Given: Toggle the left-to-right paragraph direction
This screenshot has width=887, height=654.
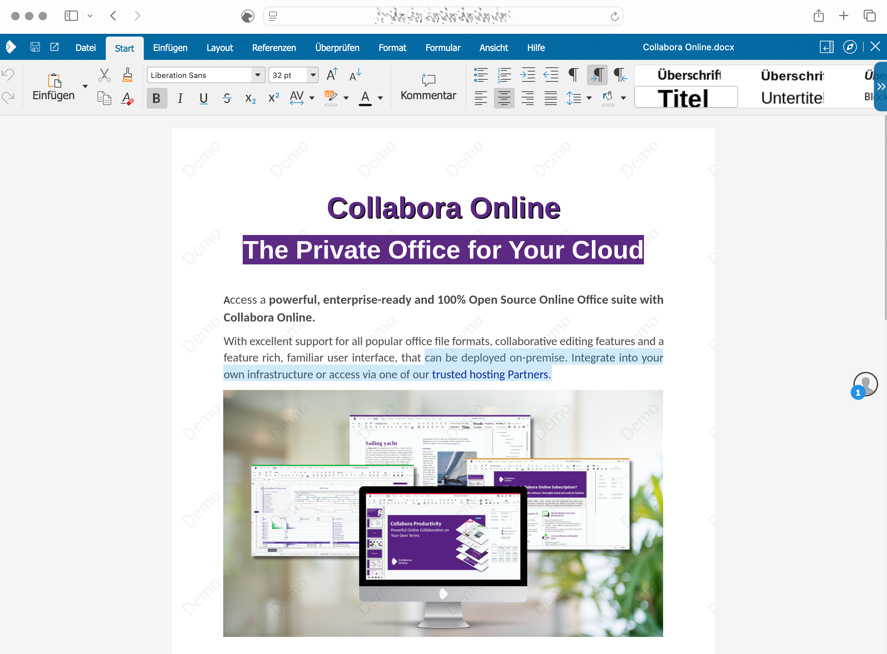Looking at the screenshot, I should (597, 75).
